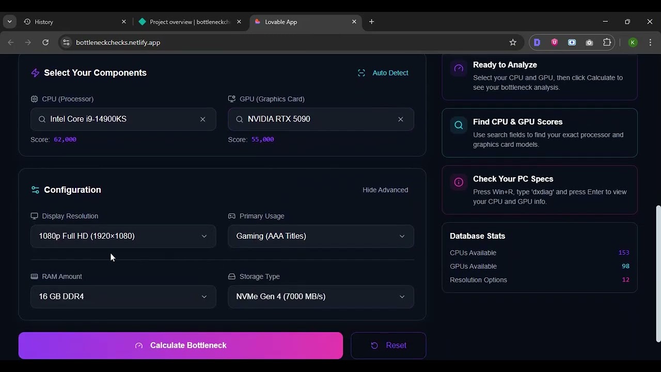Click the gauge icon on Calculate Bottleneck
Viewport: 661px width, 372px height.
coord(138,346)
